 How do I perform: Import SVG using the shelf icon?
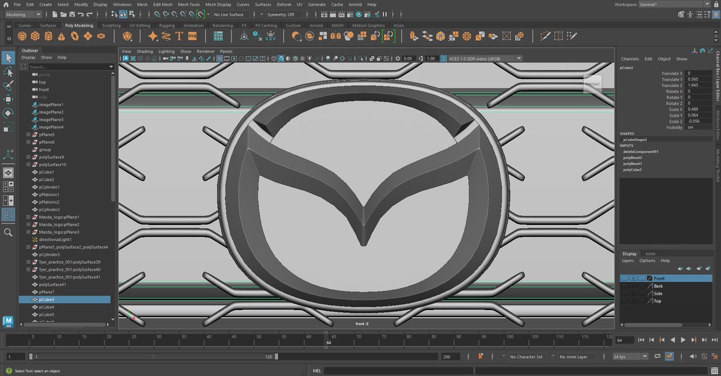coord(192,37)
